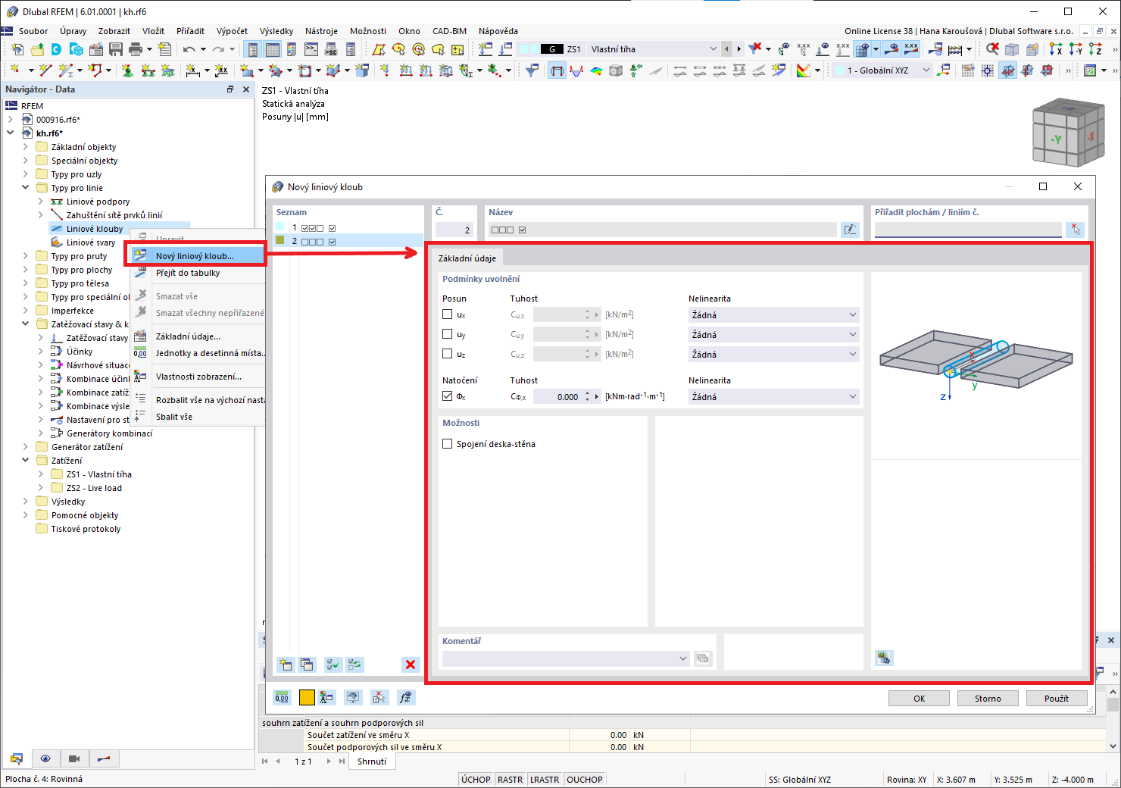Click the OK button
The image size is (1121, 788).
919,699
